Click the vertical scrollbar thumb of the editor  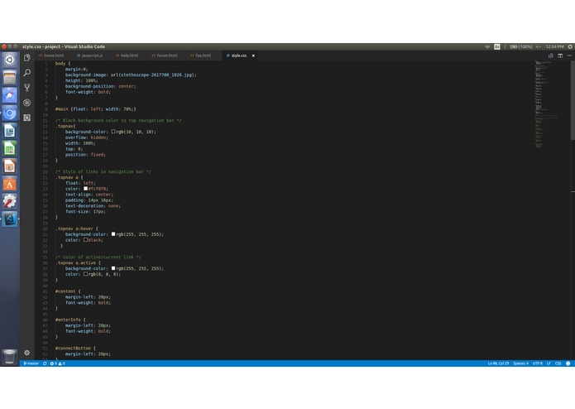573,100
